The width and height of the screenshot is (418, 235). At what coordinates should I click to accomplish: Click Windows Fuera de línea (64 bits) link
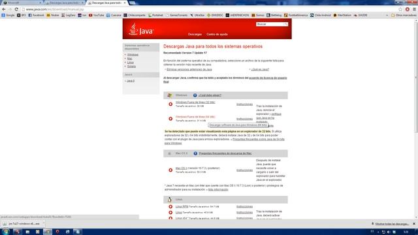point(195,117)
